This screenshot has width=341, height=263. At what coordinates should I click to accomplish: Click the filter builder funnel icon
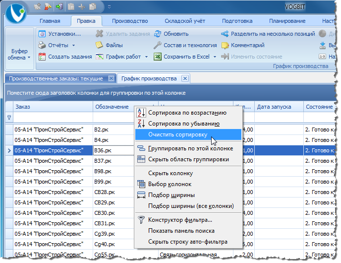click(x=141, y=220)
